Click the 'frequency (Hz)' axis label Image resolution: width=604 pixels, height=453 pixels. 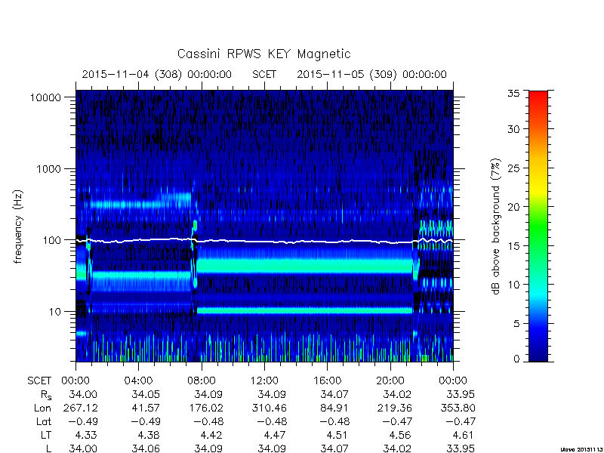click(17, 226)
